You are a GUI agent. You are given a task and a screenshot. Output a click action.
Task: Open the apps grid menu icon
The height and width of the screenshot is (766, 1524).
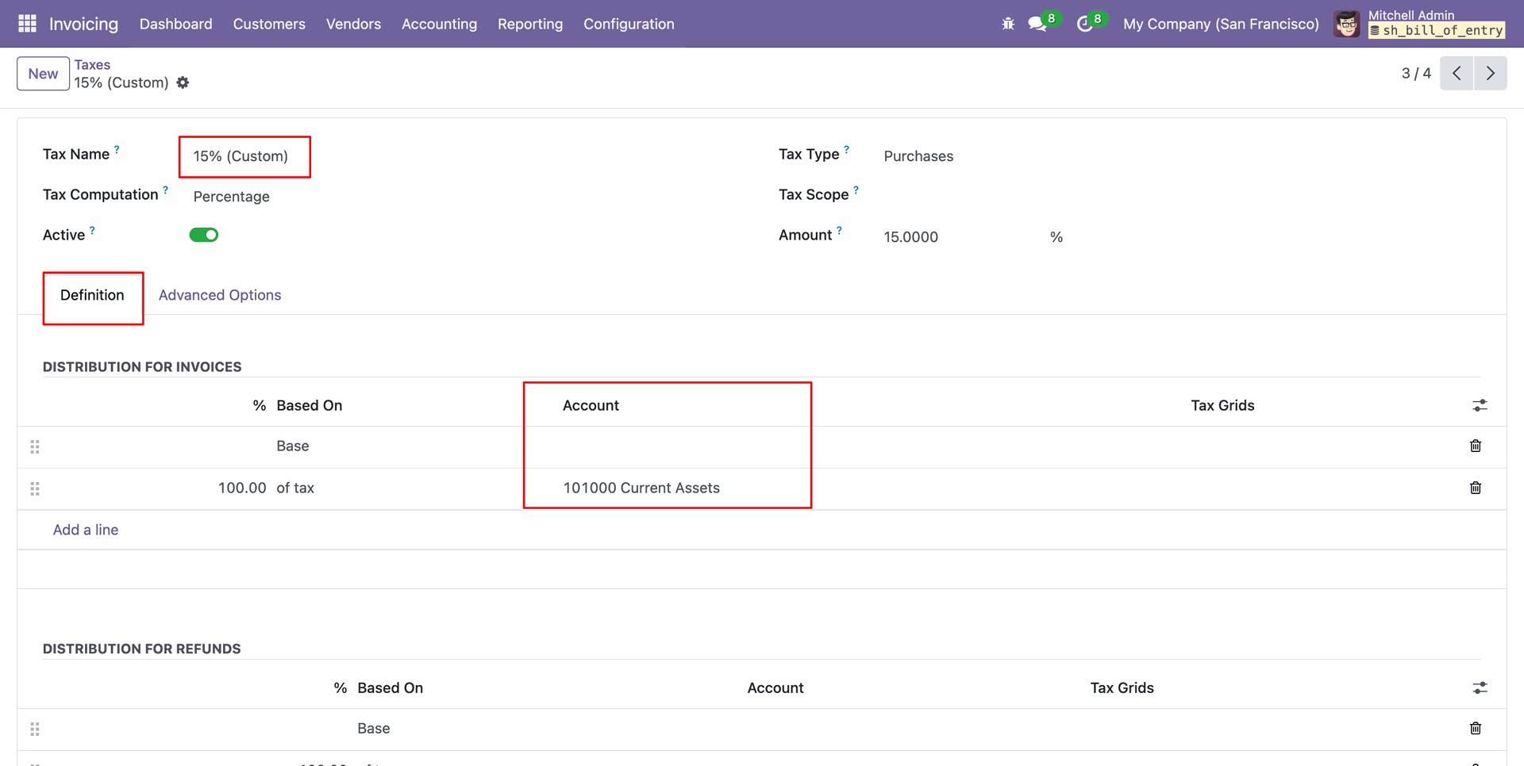[27, 24]
